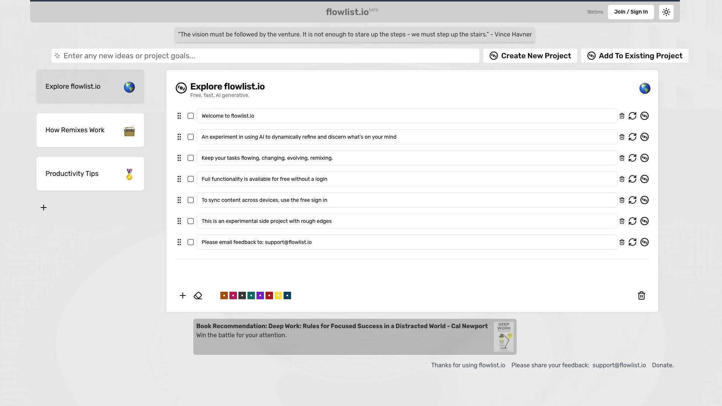Click 'Join / Sign In' button at top right

(x=631, y=12)
